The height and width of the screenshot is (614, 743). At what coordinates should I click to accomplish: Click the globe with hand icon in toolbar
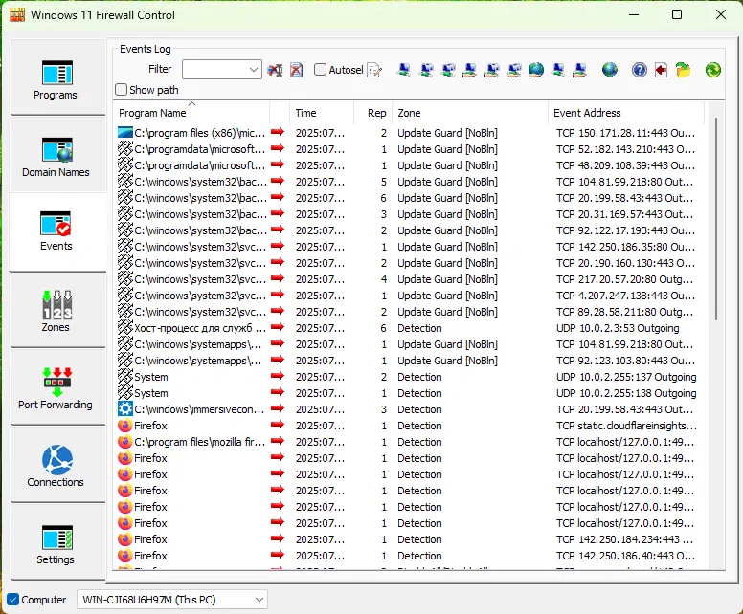pyautogui.click(x=536, y=70)
